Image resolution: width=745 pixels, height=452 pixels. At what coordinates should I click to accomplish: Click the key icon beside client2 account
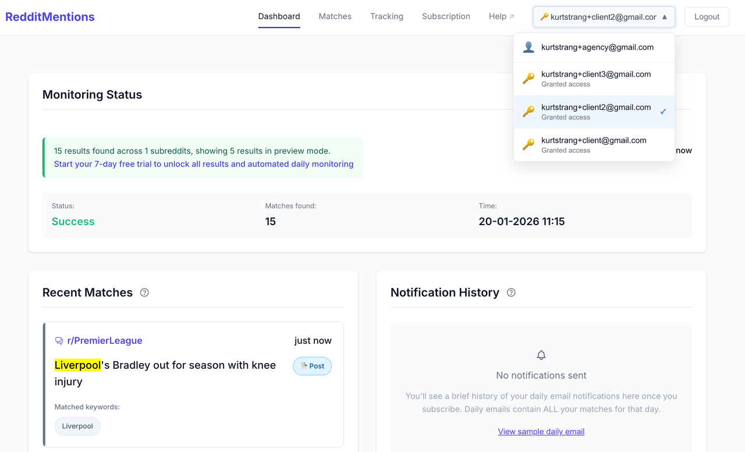pyautogui.click(x=528, y=112)
